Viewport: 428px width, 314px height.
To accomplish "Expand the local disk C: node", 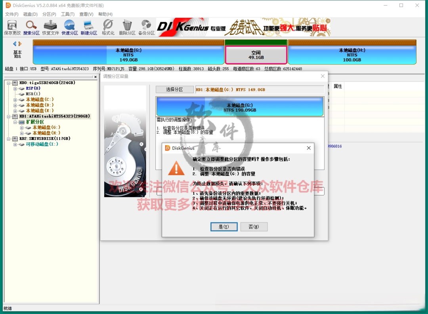I will (15, 100).
